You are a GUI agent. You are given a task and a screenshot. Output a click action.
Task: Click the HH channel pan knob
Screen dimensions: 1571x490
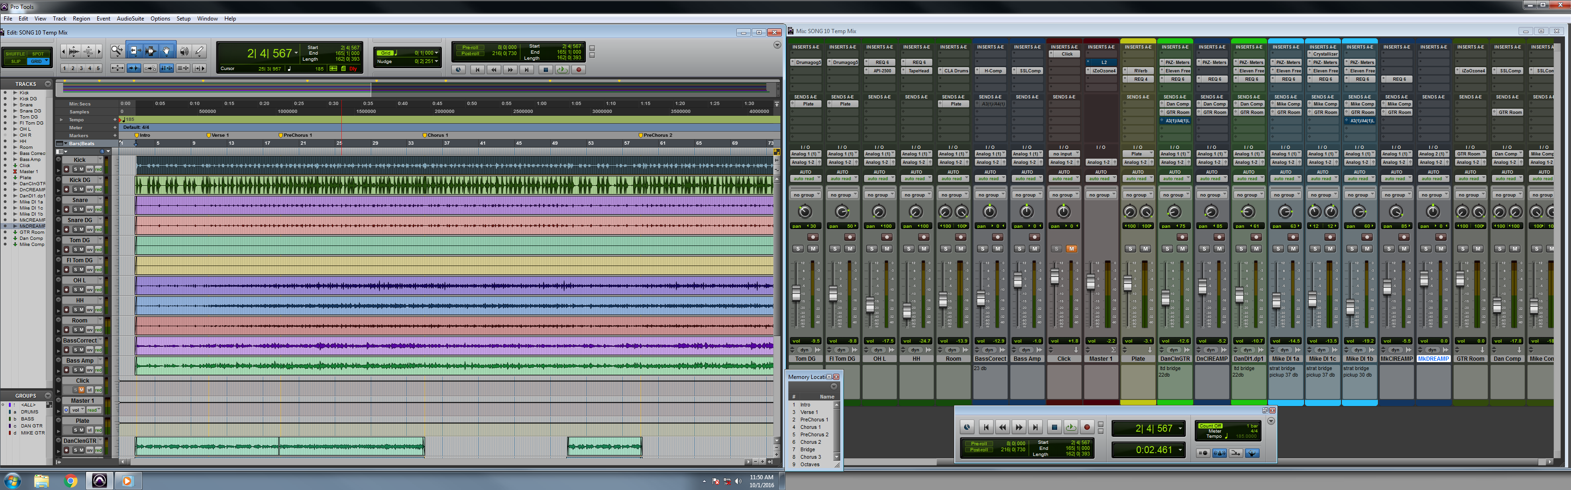tap(916, 212)
